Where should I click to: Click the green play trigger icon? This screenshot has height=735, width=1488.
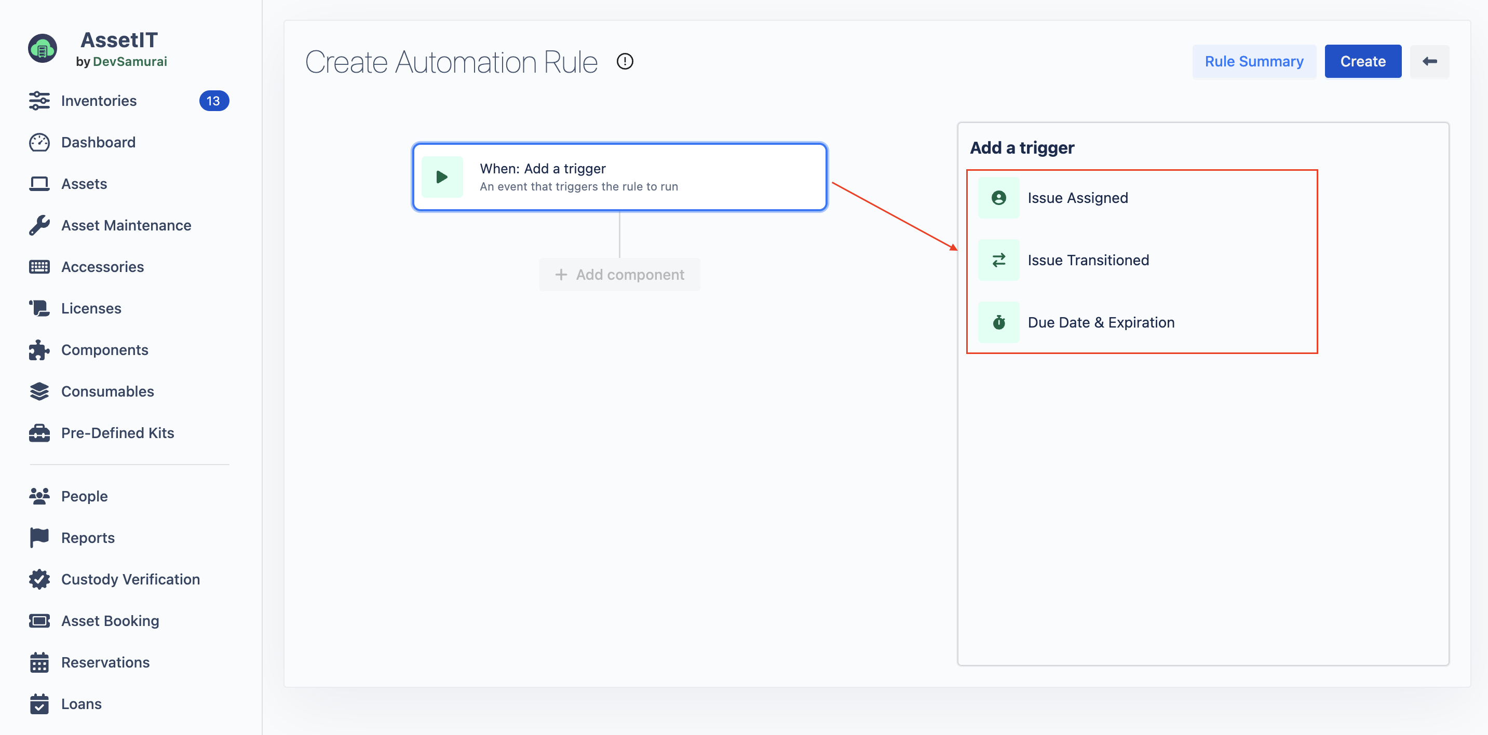coord(442,177)
